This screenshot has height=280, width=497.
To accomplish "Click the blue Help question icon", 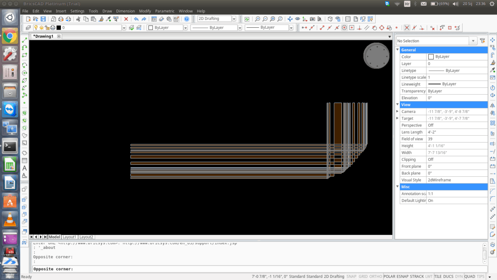I will click(186, 19).
